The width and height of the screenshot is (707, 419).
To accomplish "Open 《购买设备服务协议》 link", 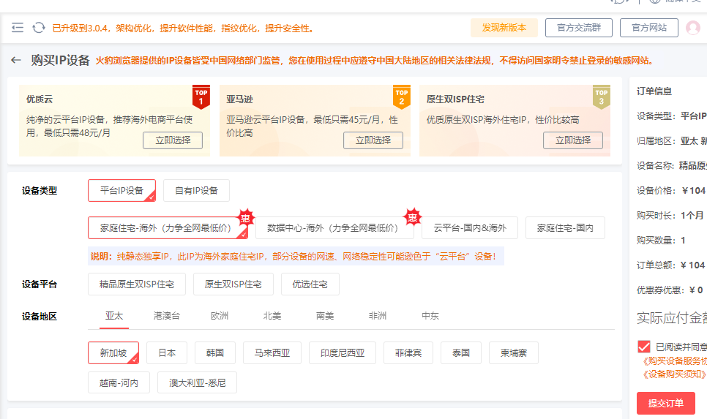I will click(x=674, y=361).
